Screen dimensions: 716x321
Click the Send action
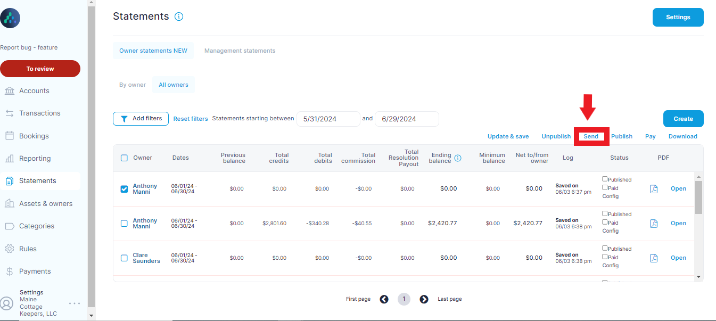(591, 137)
